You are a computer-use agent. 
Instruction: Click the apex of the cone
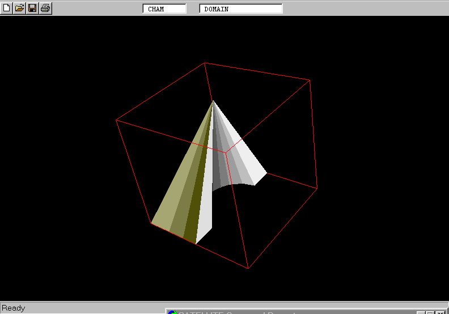coord(213,101)
